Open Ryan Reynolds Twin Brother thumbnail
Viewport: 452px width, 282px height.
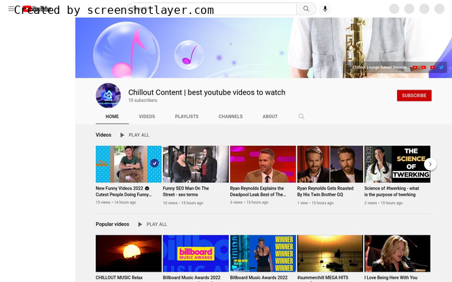330,164
